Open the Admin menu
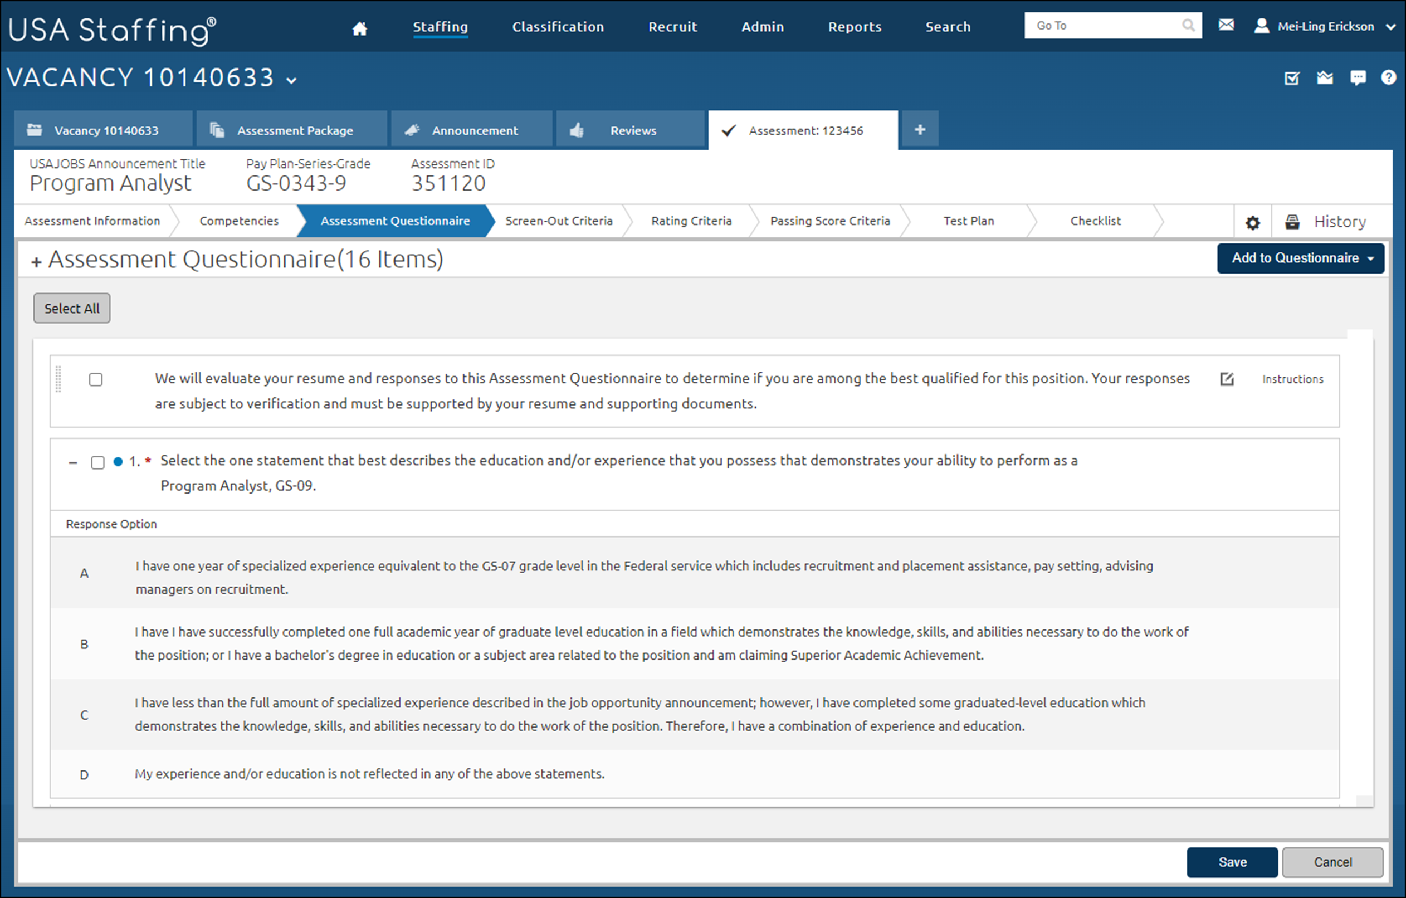 763,27
